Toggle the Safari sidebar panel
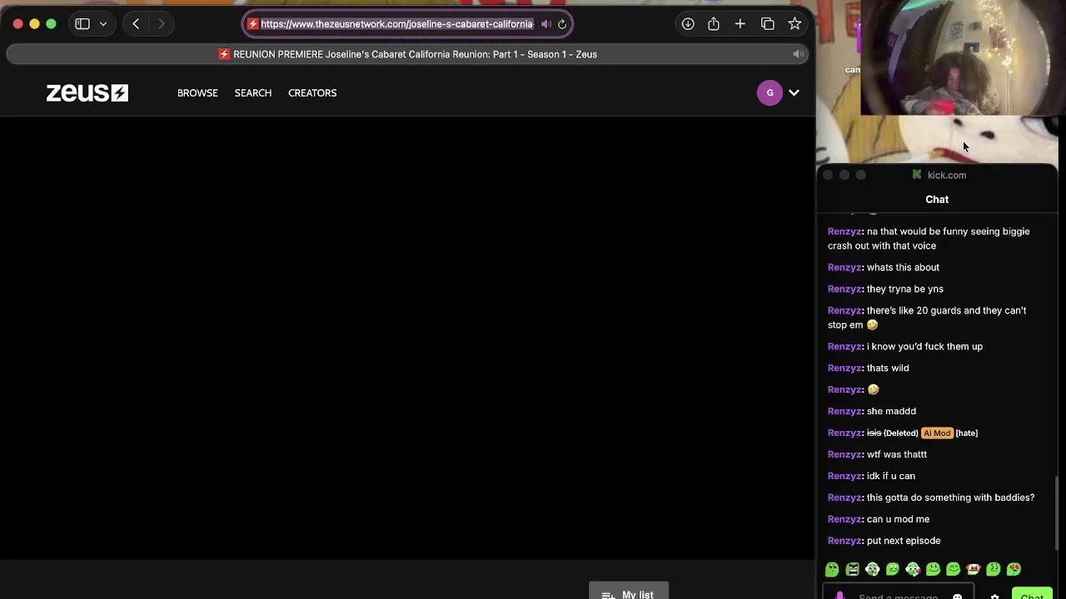The height and width of the screenshot is (599, 1066). (x=82, y=24)
